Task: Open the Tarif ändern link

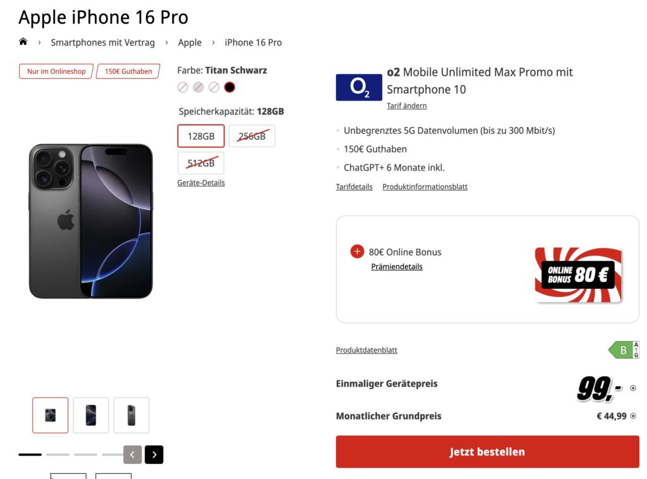Action: 406,106
